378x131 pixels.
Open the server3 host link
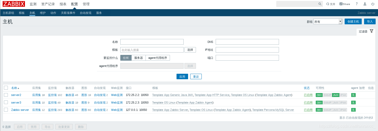(x=16, y=102)
